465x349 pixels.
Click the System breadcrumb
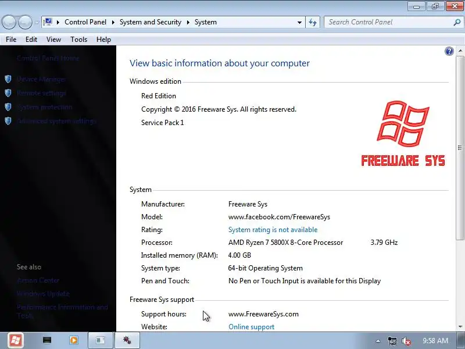tap(206, 22)
